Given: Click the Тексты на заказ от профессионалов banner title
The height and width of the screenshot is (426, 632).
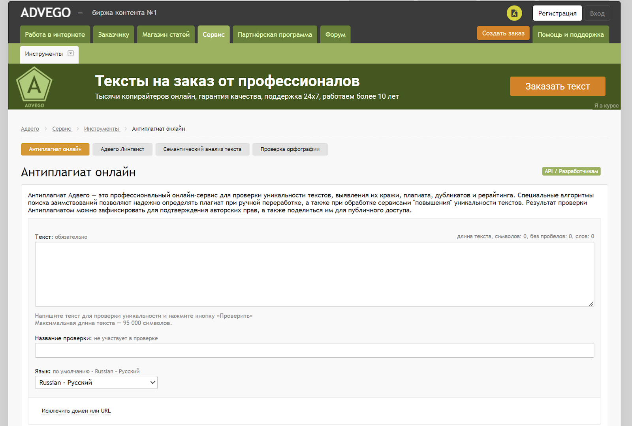Looking at the screenshot, I should 227,81.
